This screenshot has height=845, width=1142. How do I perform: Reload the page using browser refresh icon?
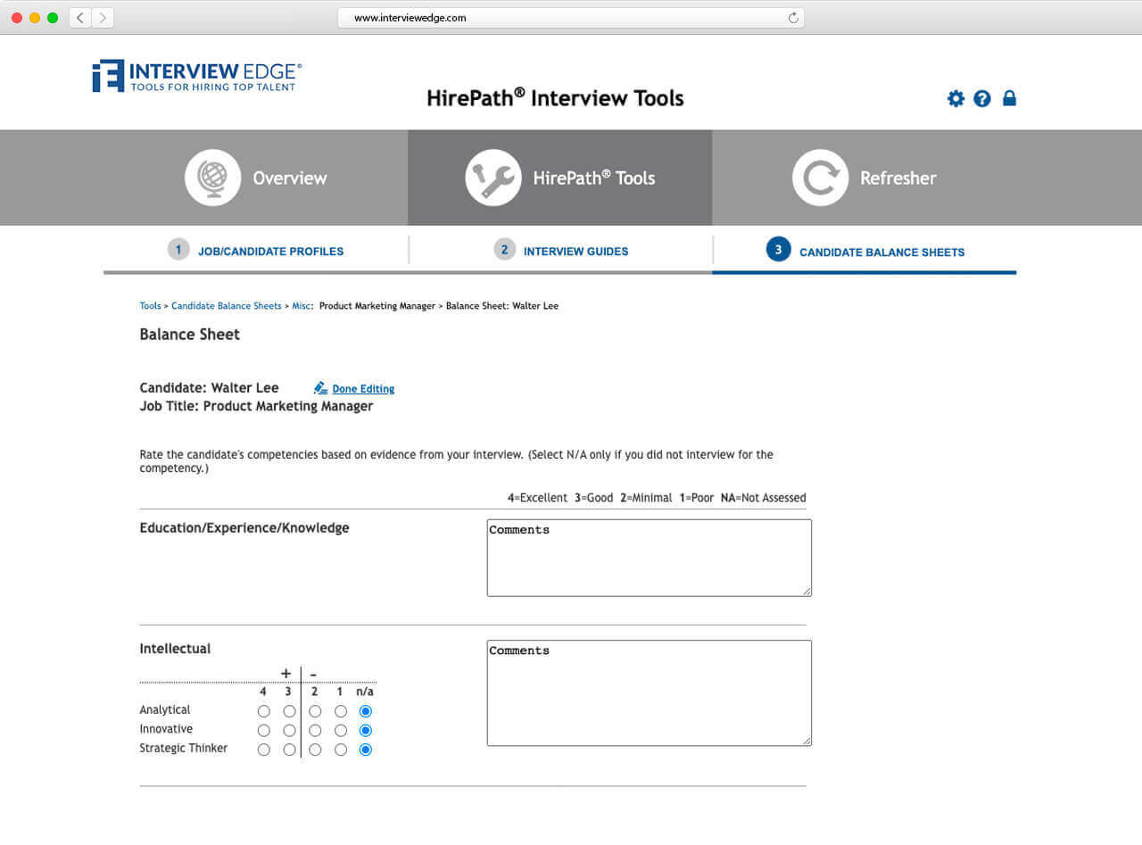[792, 18]
